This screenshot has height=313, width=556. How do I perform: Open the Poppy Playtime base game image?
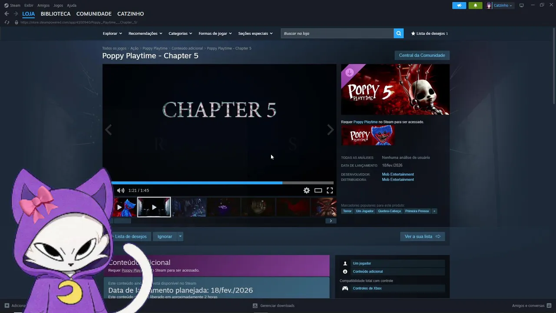point(367,136)
